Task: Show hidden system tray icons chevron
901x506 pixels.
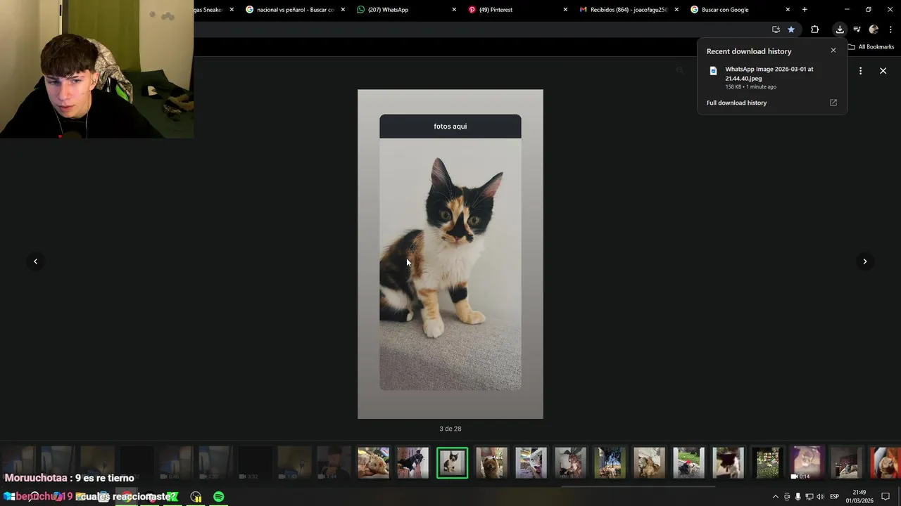Action: point(776,497)
